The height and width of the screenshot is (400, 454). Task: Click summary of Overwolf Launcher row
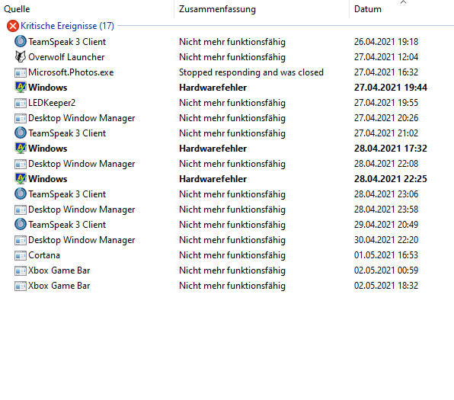[x=232, y=57]
